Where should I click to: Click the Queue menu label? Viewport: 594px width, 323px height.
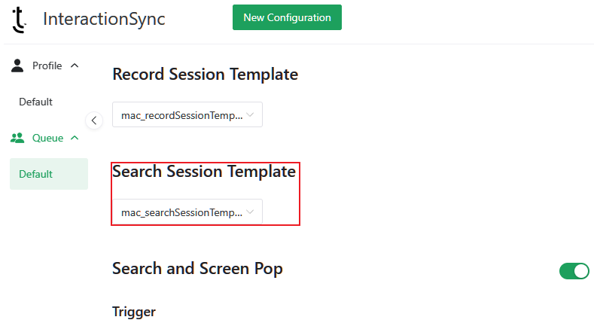[x=47, y=138]
